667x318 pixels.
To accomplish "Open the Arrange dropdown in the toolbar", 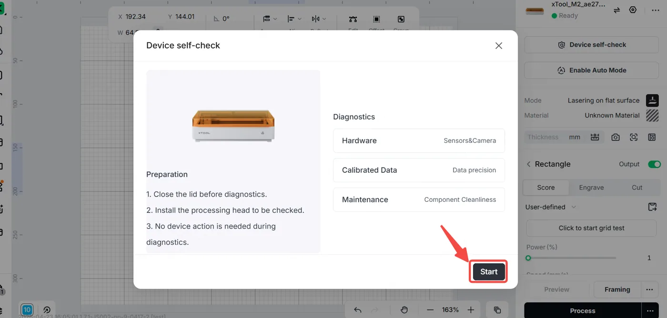I will [270, 19].
